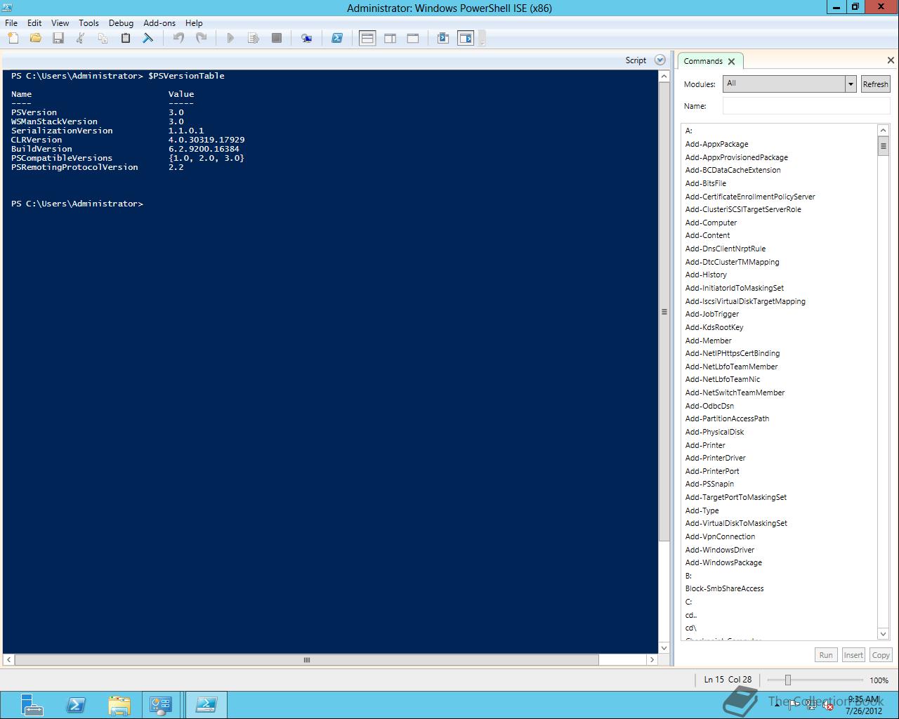Open new remote PowerShell tab
The image size is (899, 719).
click(306, 38)
